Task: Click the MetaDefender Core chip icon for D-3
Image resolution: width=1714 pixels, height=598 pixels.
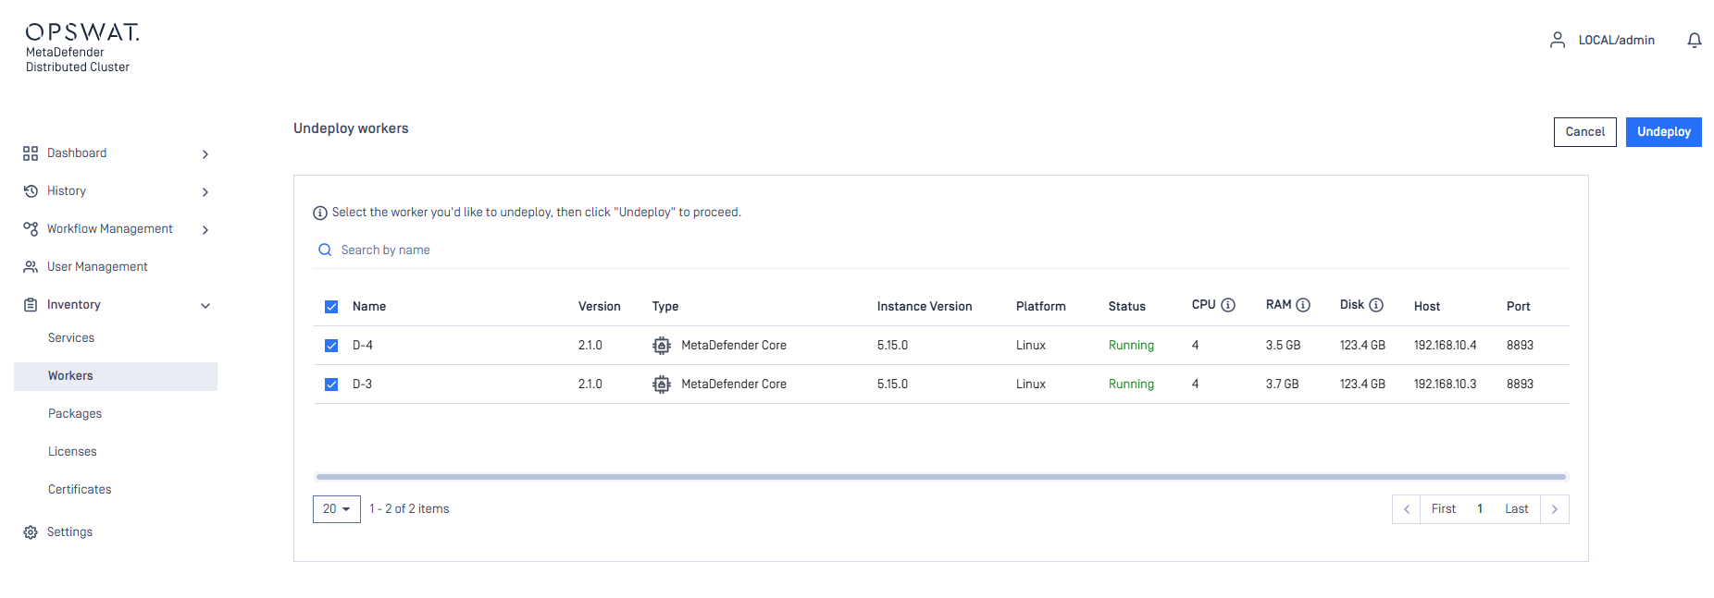Action: coord(662,384)
